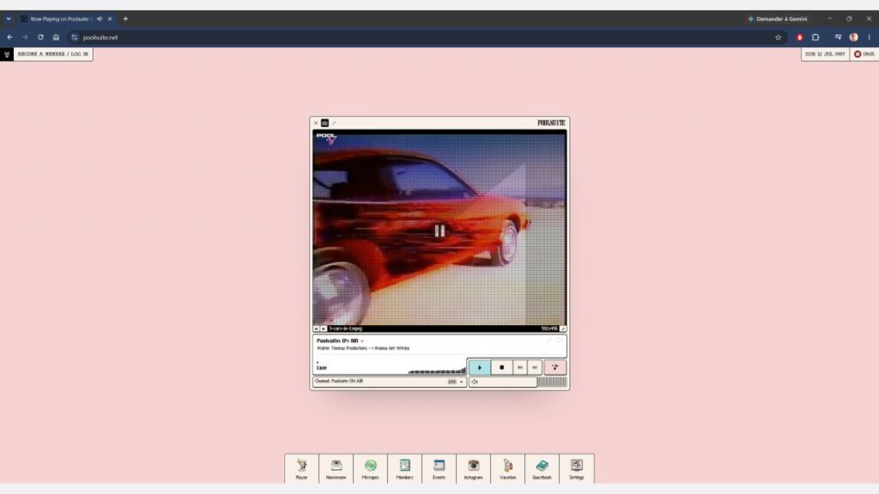This screenshot has width=879, height=494.
Task: Click the link icon beside the heart
Action: pyautogui.click(x=549, y=340)
